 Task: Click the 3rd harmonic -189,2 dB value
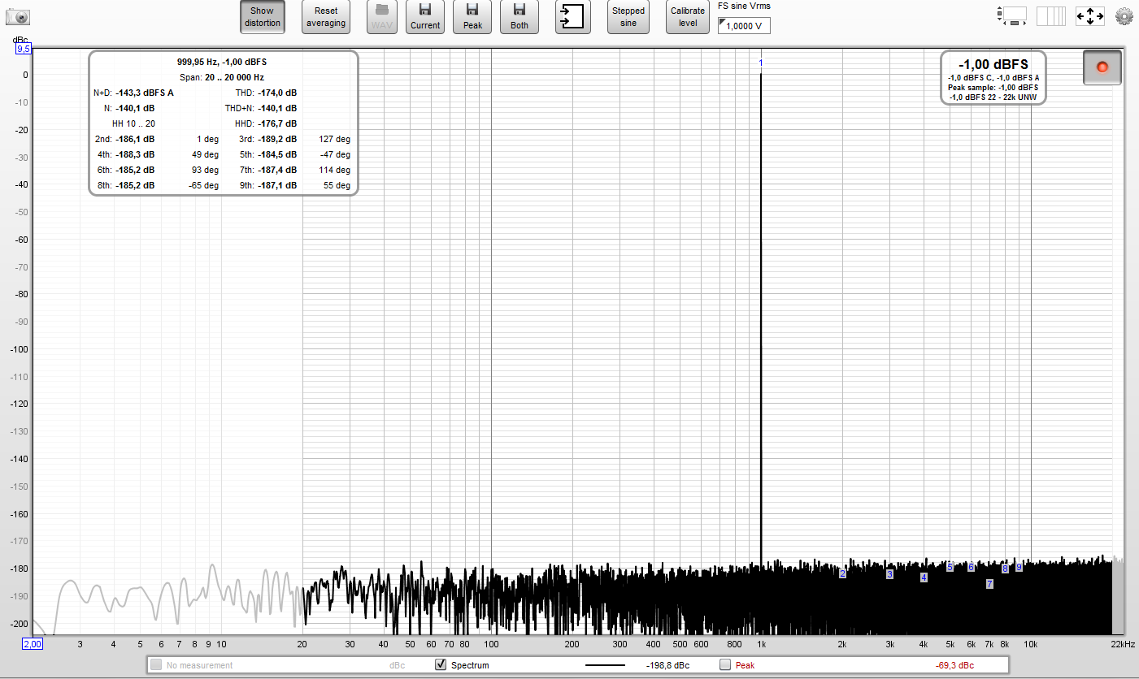click(x=277, y=139)
